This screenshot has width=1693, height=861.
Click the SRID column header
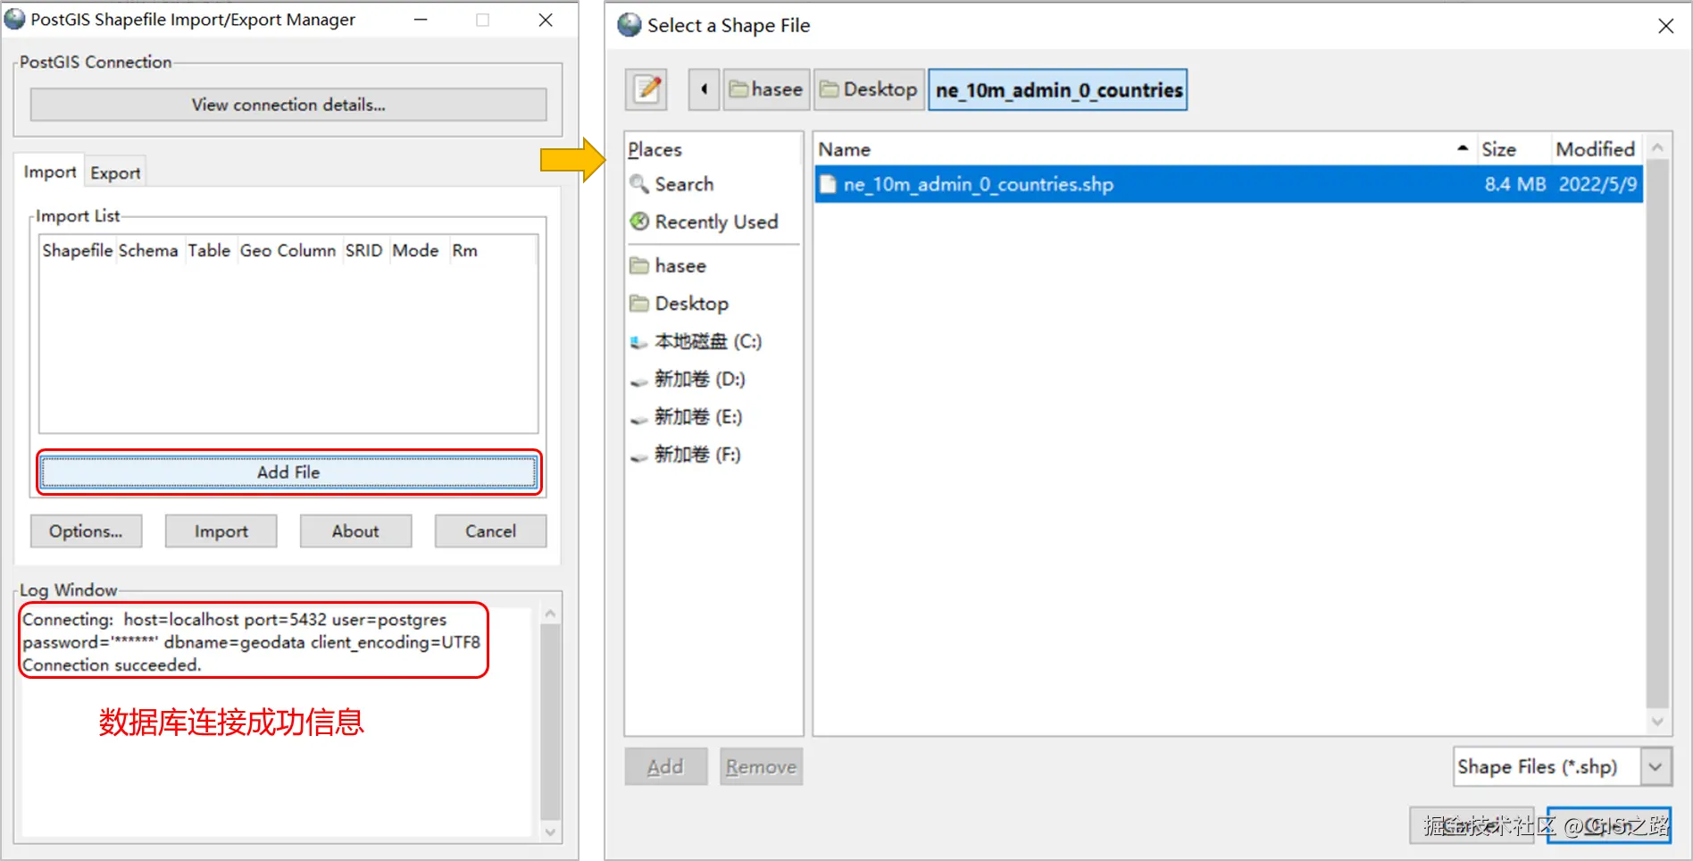point(363,250)
